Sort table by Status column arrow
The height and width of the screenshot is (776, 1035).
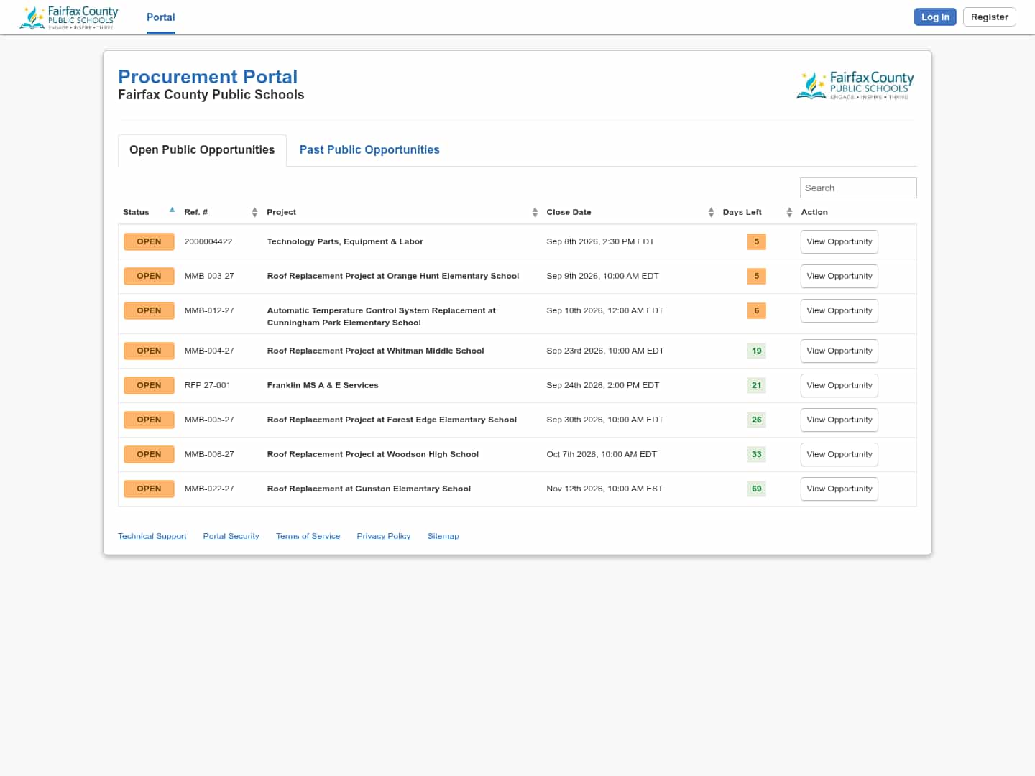click(x=172, y=210)
